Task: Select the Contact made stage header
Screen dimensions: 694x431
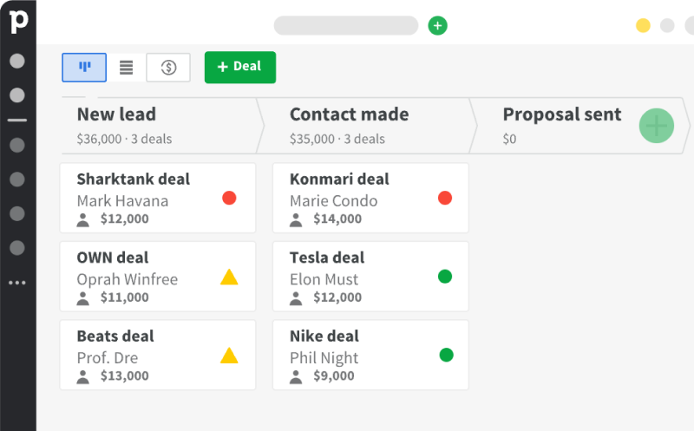Action: (x=367, y=126)
